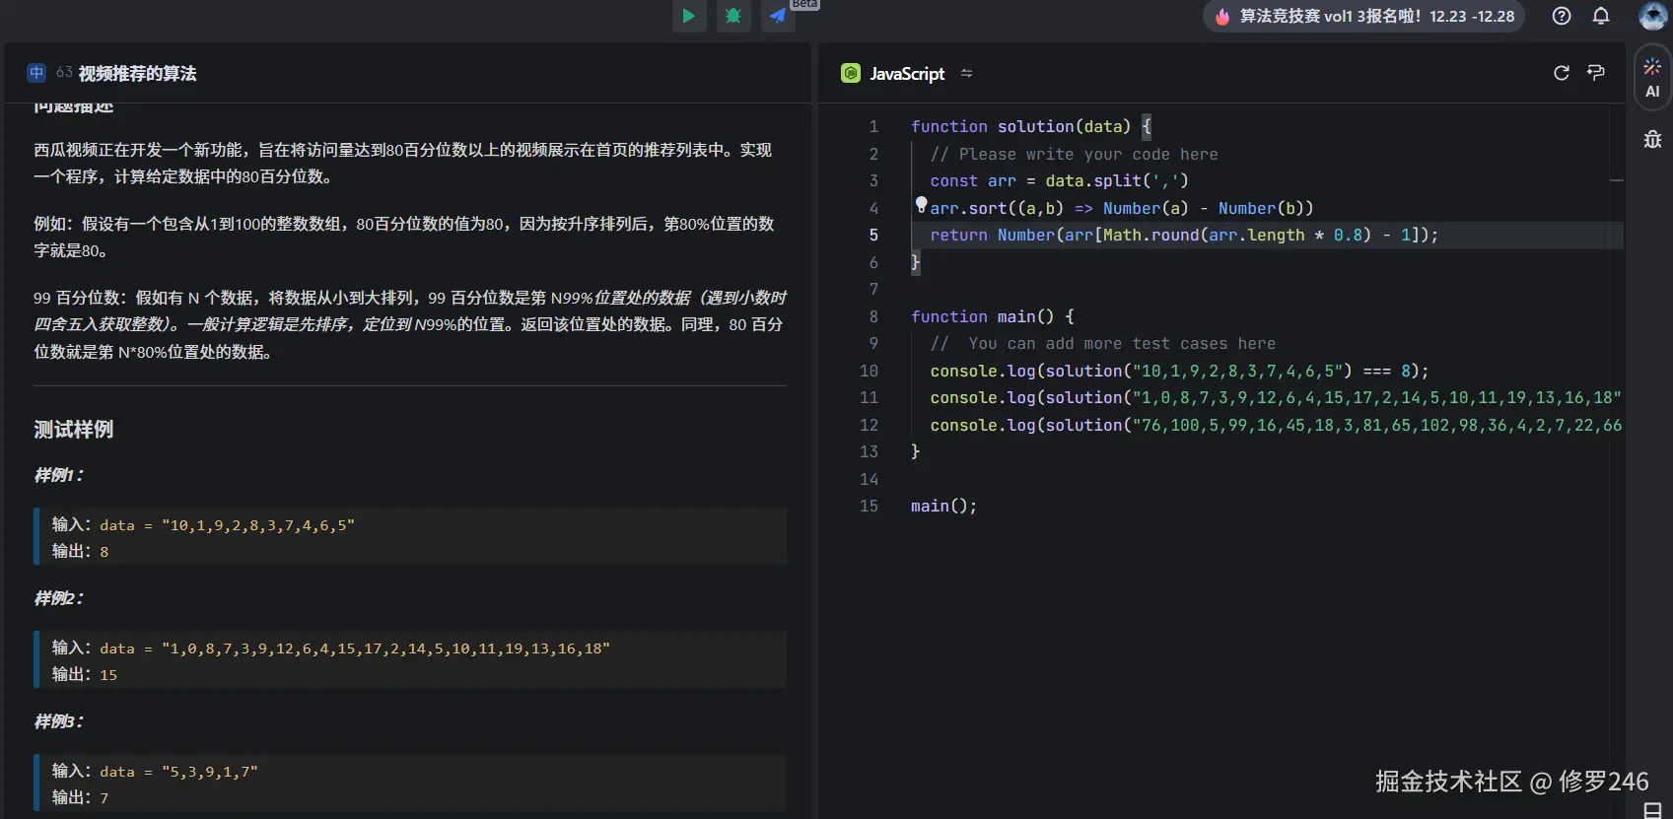This screenshot has width=1673, height=819.
Task: Switch the JavaScript language via the swap arrows
Action: click(966, 74)
